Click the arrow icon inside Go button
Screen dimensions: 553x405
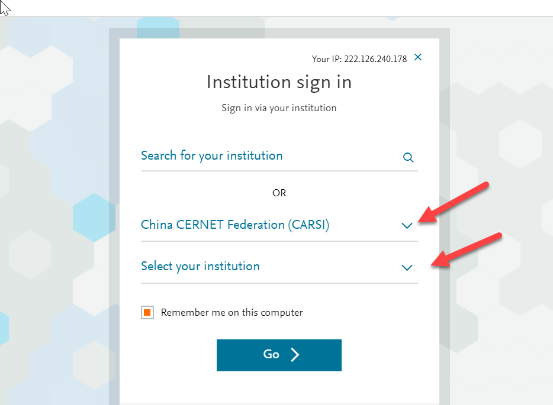(x=295, y=355)
